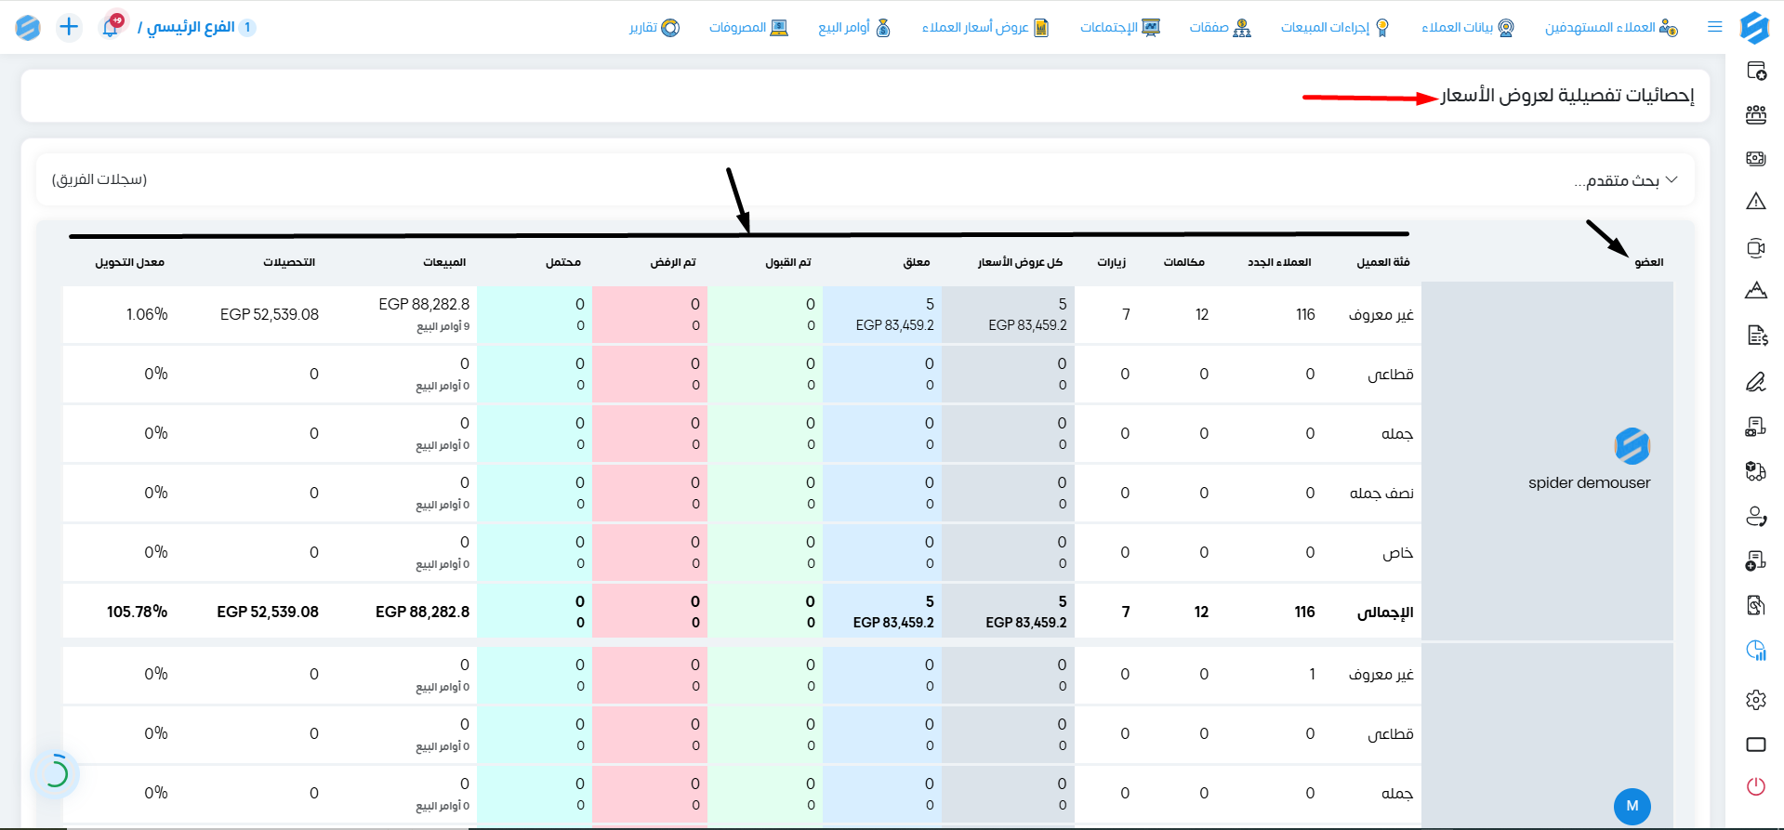1784x830 pixels.
Task: Click the 1.06% conversion rate cell
Action: (147, 314)
